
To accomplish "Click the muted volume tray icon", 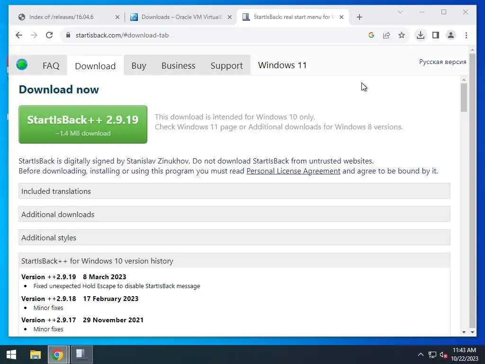I will pos(443,355).
